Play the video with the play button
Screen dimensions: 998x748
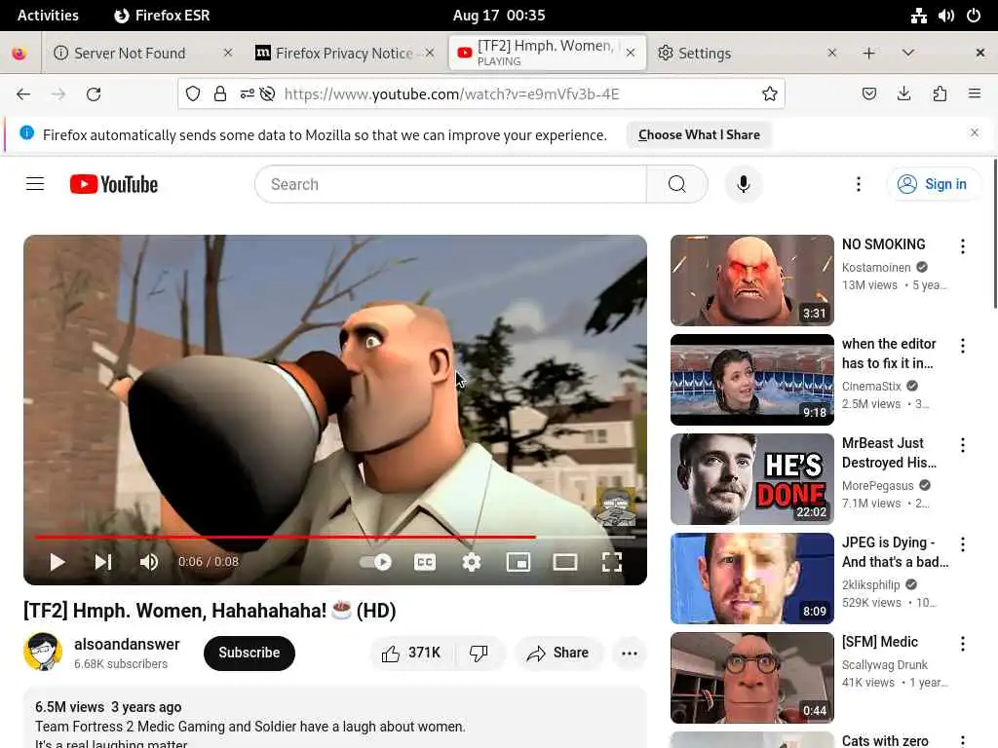click(x=58, y=562)
